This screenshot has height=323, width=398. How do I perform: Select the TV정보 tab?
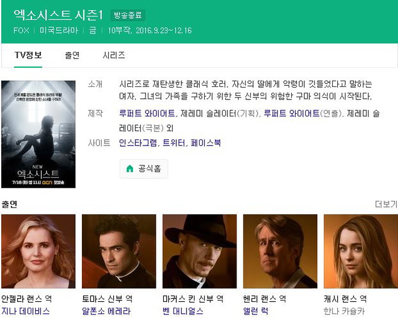click(x=28, y=55)
